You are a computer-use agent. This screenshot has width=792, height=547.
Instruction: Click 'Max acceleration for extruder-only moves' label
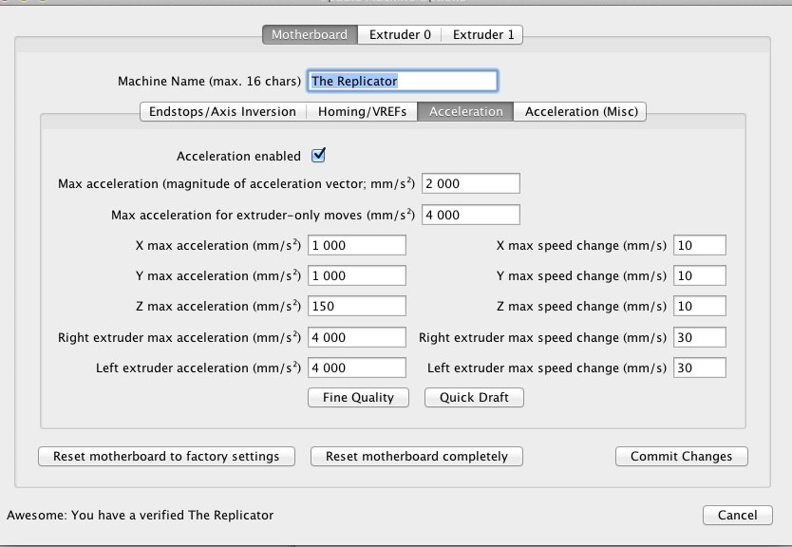[263, 216]
